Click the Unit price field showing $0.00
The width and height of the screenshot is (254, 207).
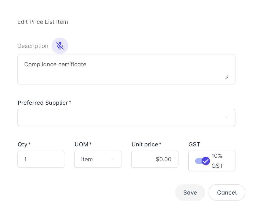click(155, 159)
